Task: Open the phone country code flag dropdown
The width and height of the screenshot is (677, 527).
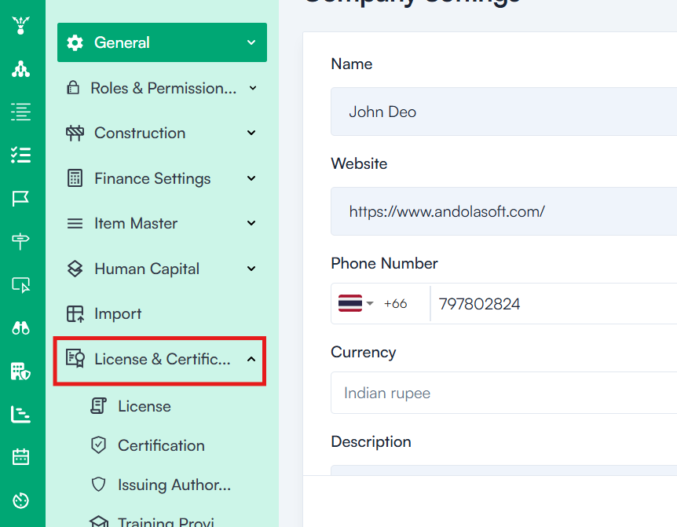Action: click(356, 304)
